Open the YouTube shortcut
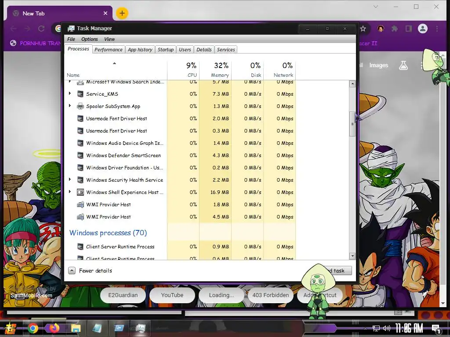This screenshot has height=337, width=450. pyautogui.click(x=172, y=295)
